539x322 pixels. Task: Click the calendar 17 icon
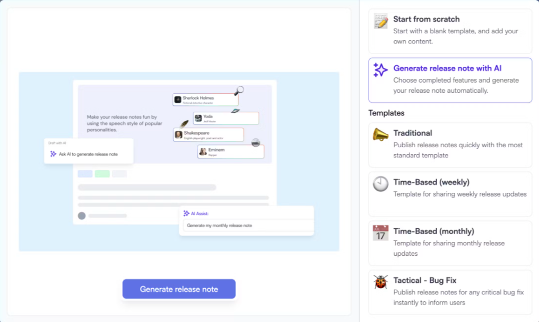pos(380,232)
